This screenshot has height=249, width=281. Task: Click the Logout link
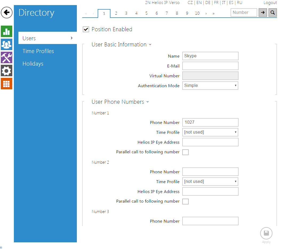[x=270, y=3]
